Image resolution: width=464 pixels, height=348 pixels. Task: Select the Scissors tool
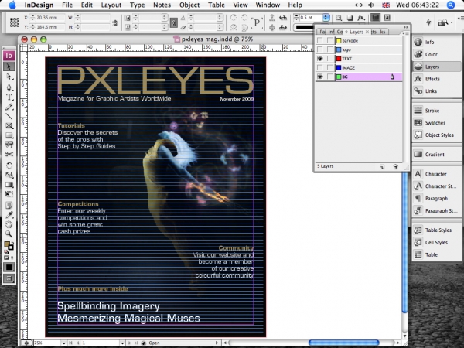[9, 155]
